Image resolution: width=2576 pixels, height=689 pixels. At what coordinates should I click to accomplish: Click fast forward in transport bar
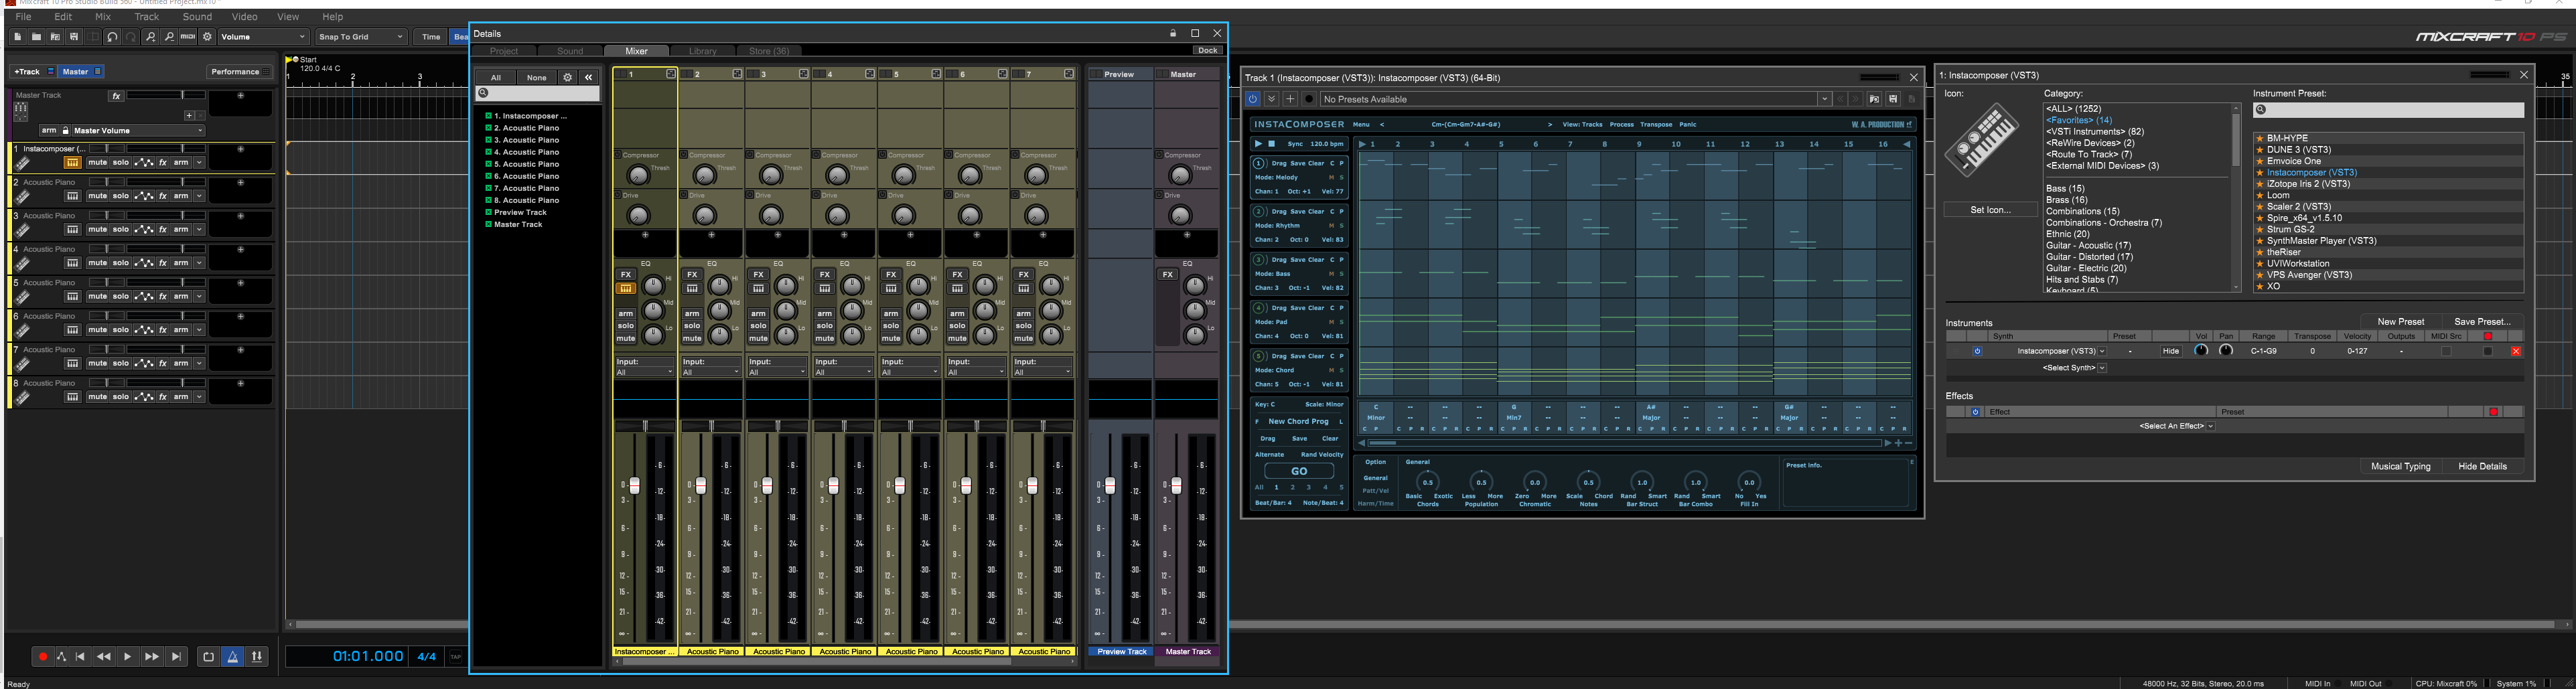pyautogui.click(x=151, y=657)
